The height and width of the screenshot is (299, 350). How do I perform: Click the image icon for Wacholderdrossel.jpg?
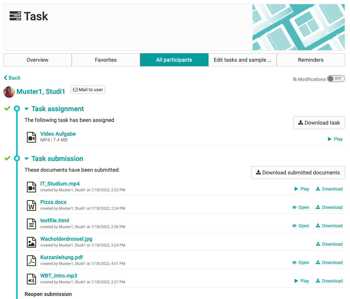coord(31,242)
